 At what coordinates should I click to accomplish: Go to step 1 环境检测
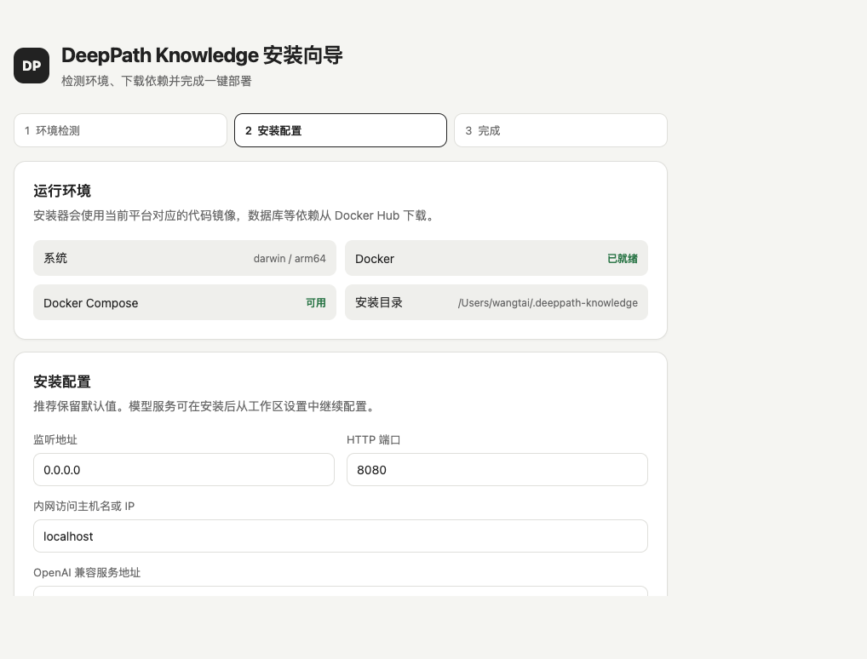click(121, 130)
